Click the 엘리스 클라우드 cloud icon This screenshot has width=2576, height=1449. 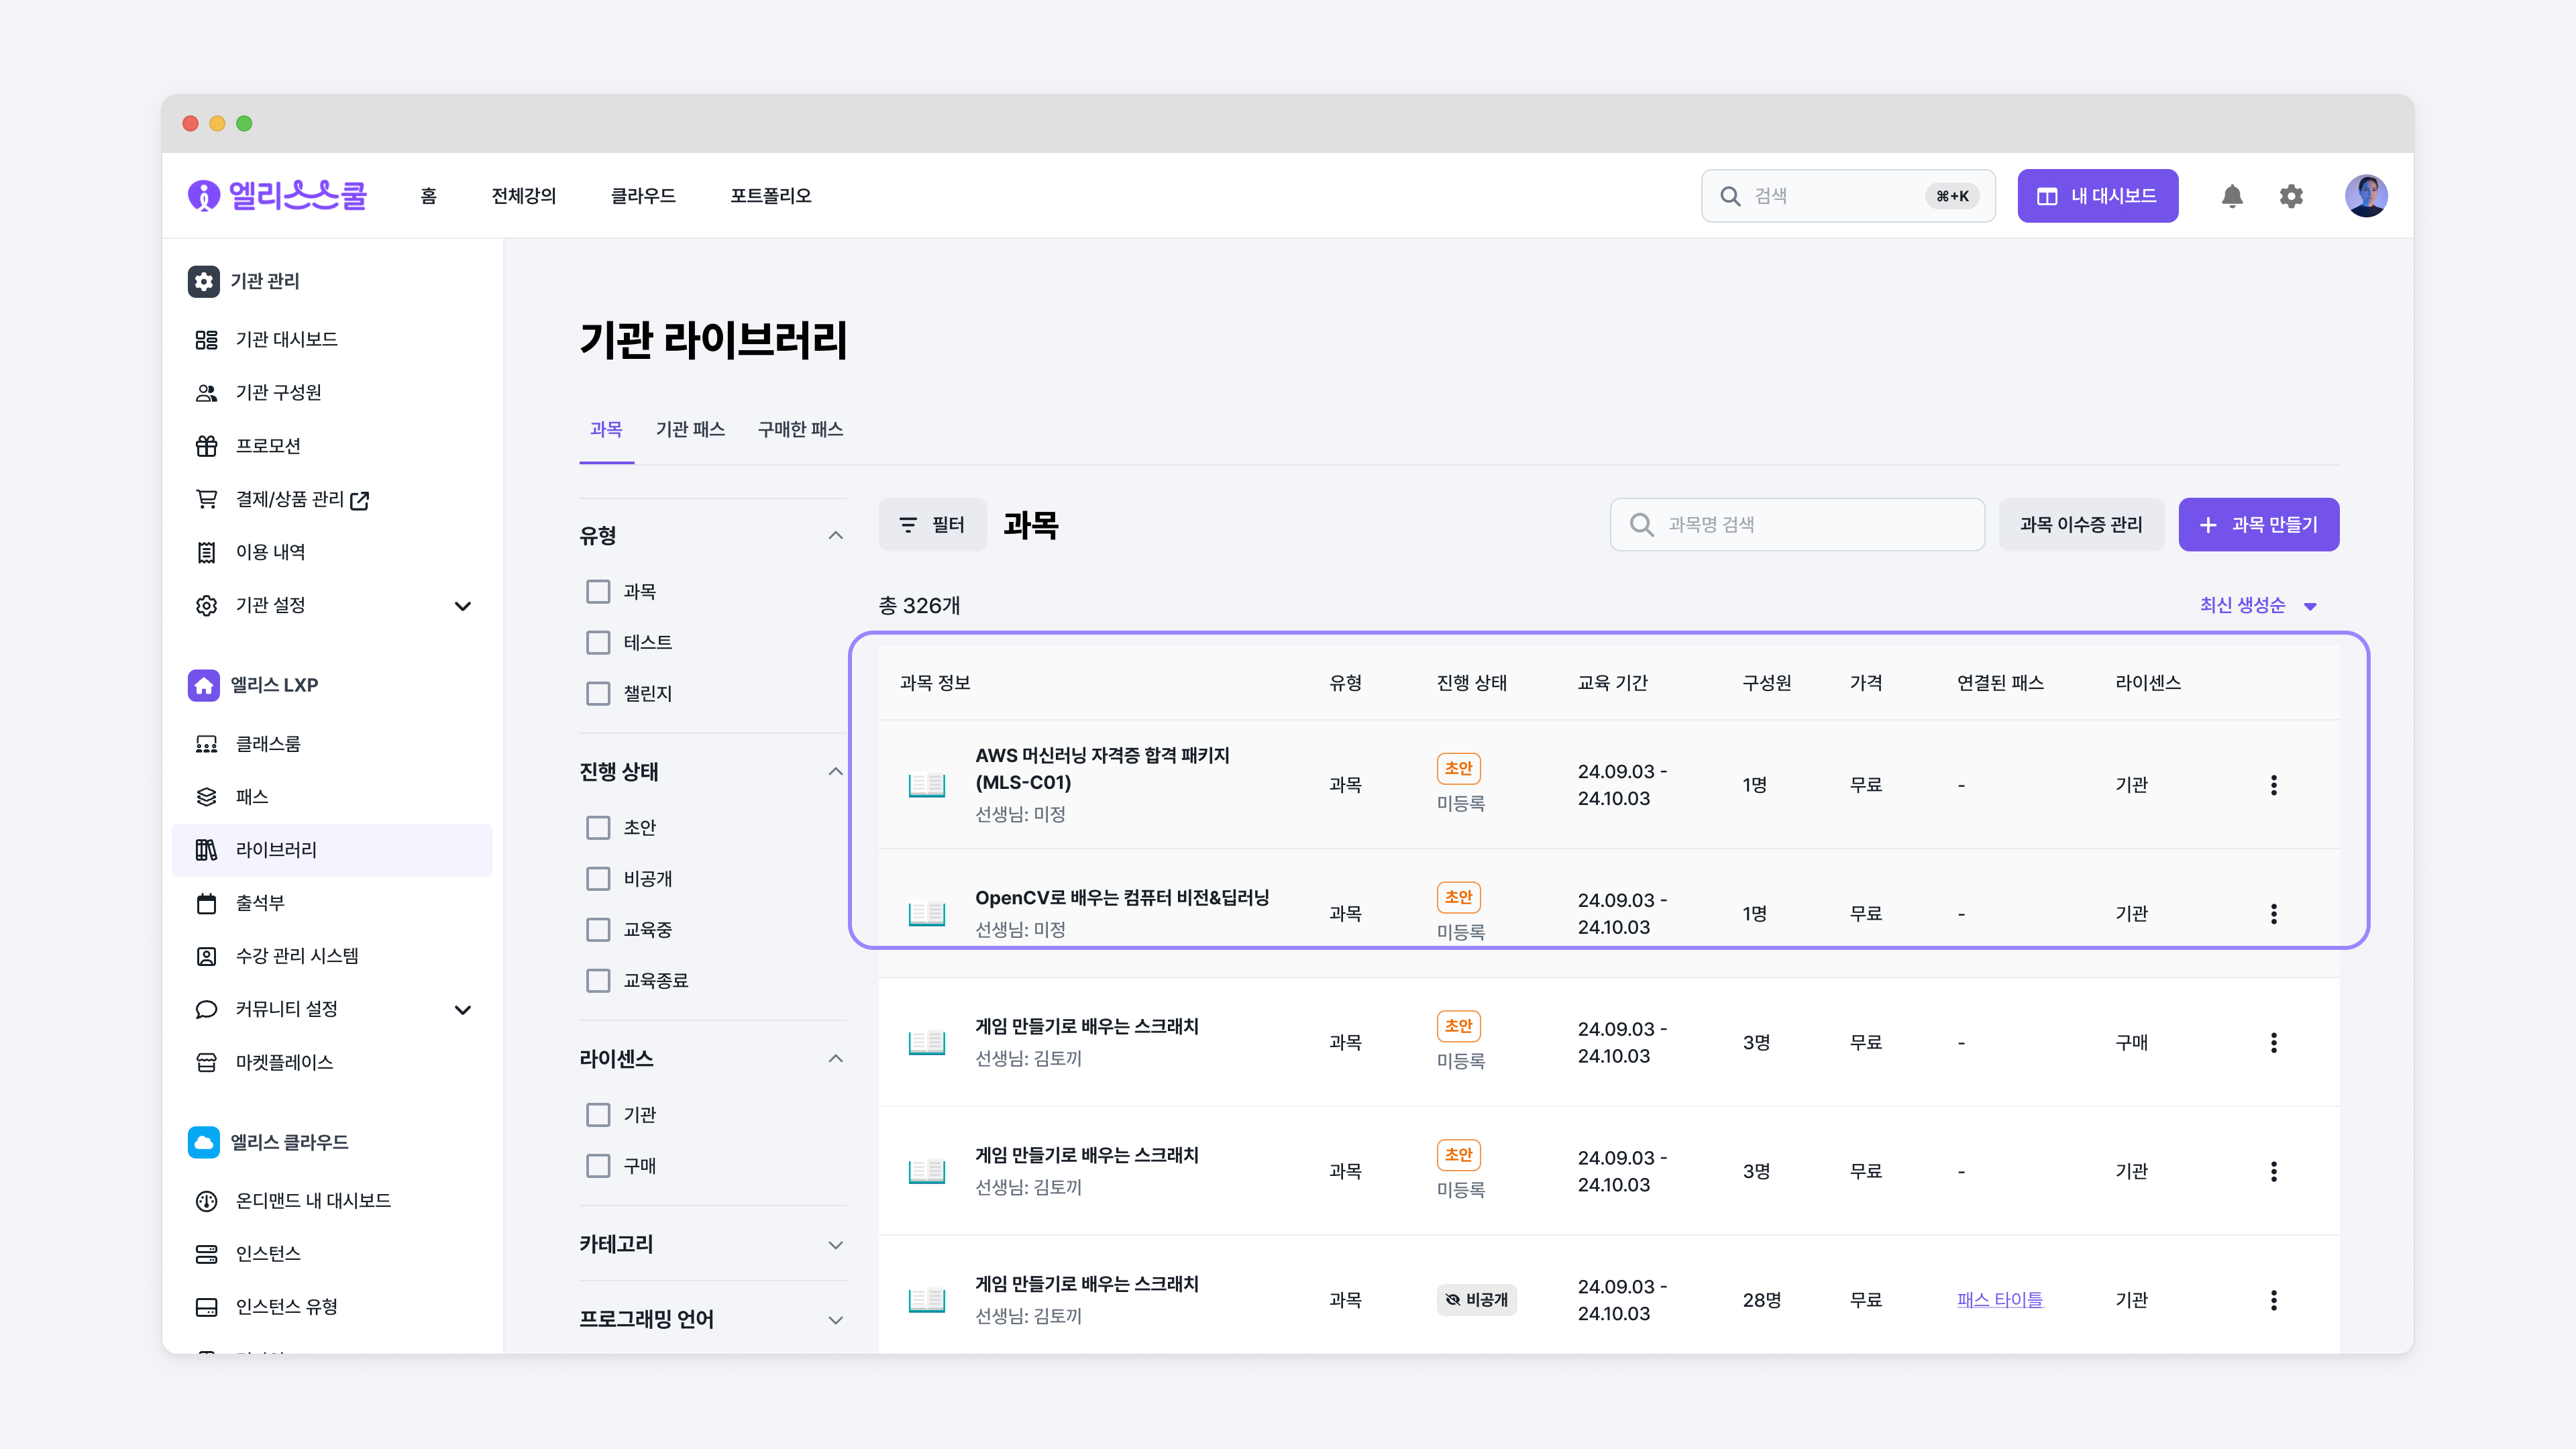(x=204, y=1142)
